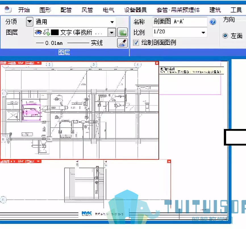Click the eyedropper pick-layer icon
This screenshot has width=246, height=229.
(x=122, y=43)
